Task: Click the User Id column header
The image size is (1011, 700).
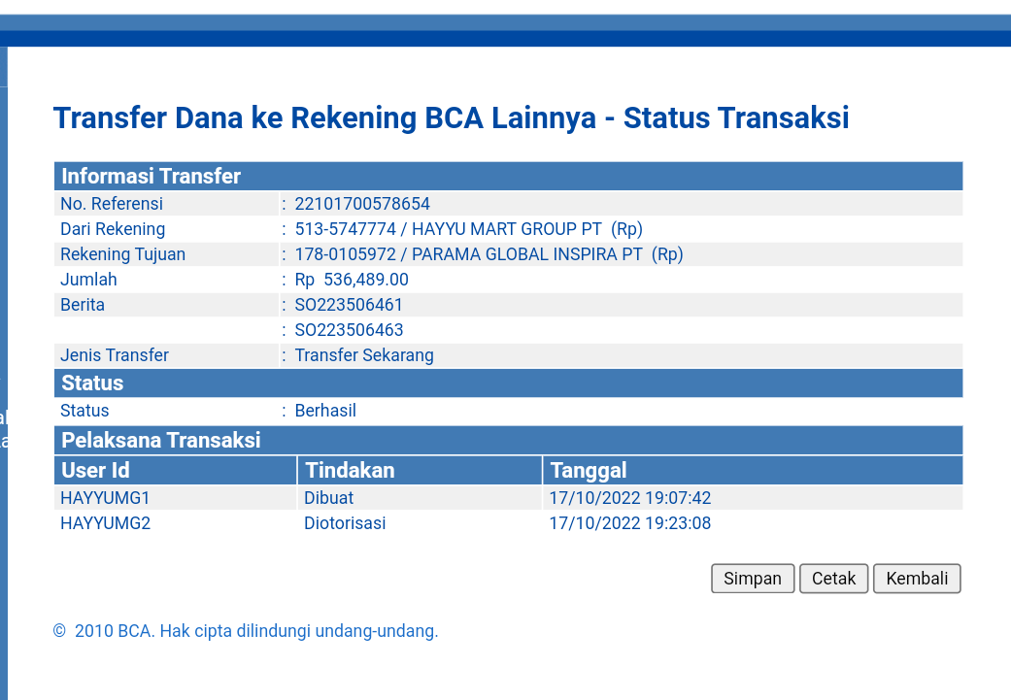Action: [95, 471]
